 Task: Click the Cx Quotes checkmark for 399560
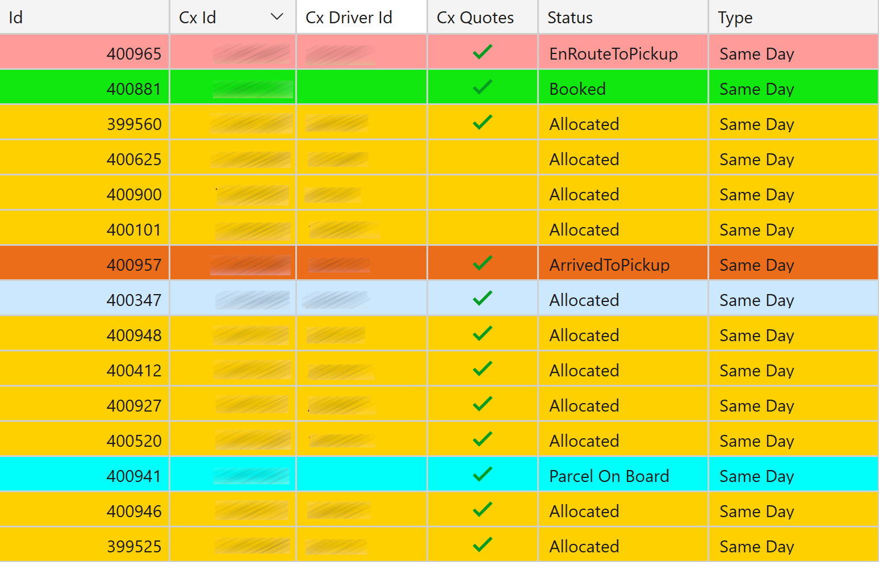coord(482,123)
